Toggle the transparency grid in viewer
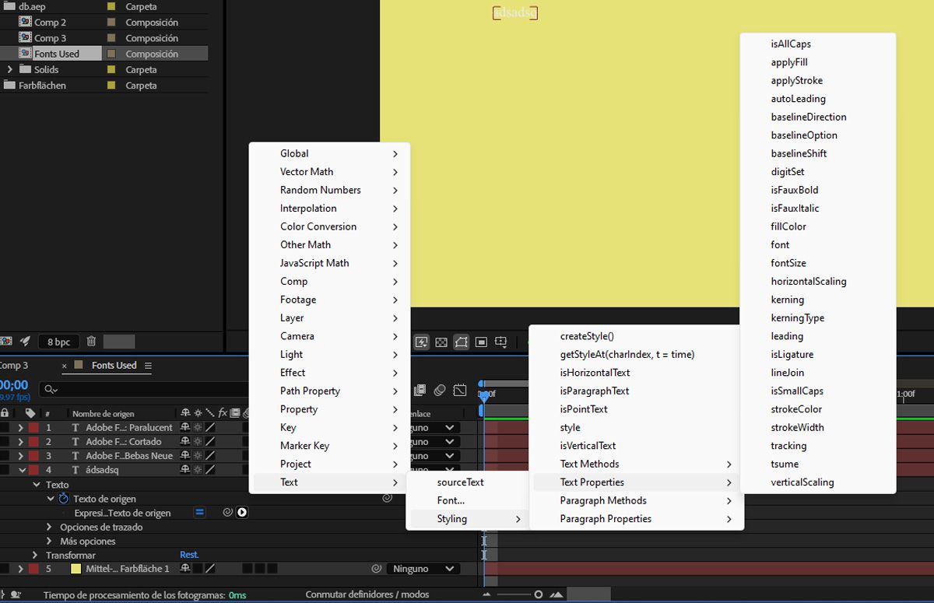934x603 pixels. tap(441, 342)
